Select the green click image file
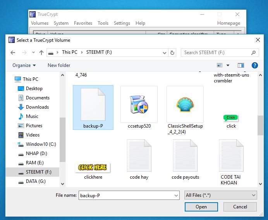This screenshot has width=268, height=220. click(231, 118)
